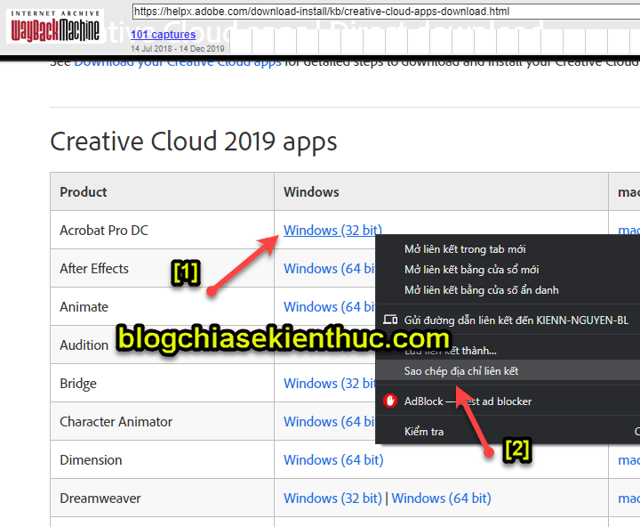The height and width of the screenshot is (527, 640).
Task: Click the 'Animate' product cell
Action: click(x=162, y=306)
